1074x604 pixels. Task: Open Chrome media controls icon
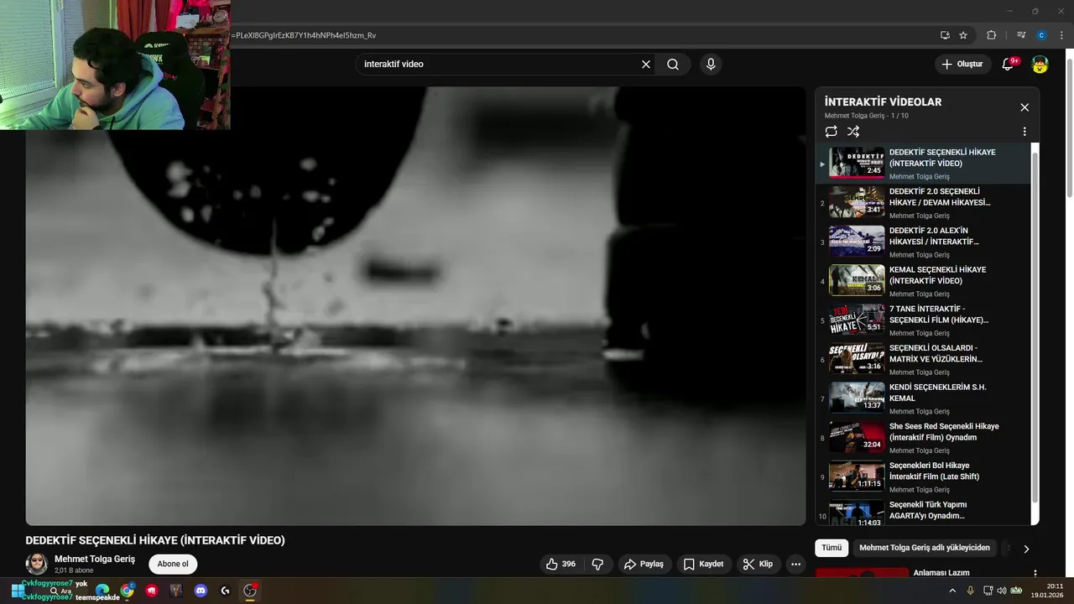pos(1021,35)
